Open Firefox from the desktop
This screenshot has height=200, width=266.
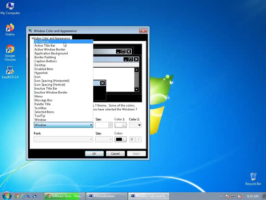click(10, 29)
